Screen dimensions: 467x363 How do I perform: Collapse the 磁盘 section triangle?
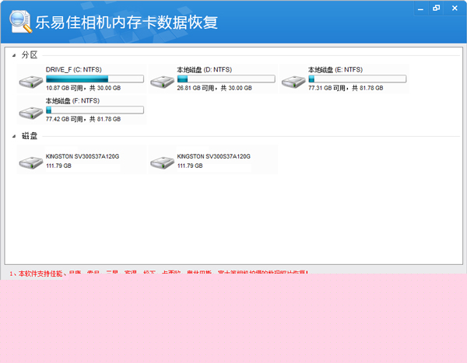point(14,137)
